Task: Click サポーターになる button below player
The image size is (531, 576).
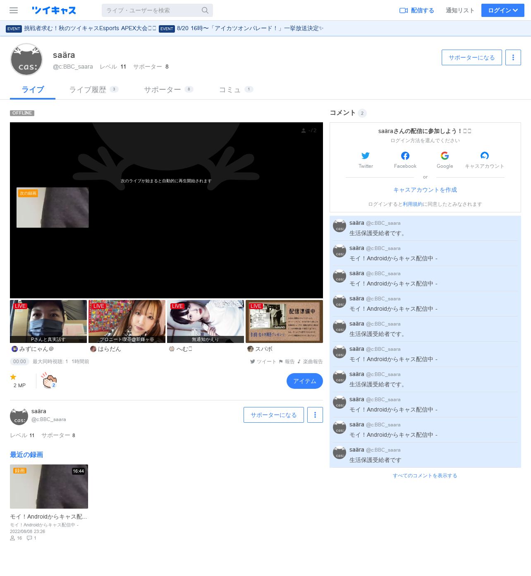Action: click(x=274, y=415)
